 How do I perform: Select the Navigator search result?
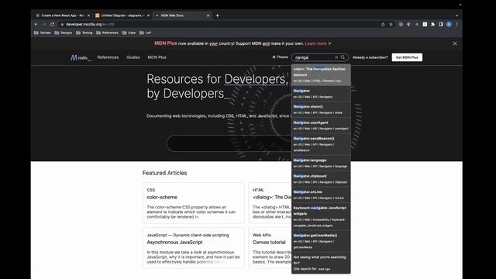pos(321,94)
